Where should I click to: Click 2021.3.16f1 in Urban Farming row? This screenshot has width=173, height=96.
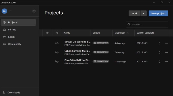click(x=142, y=53)
